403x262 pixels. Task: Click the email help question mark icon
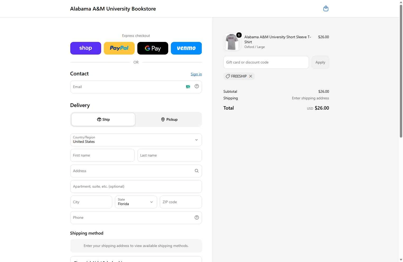coord(197,86)
